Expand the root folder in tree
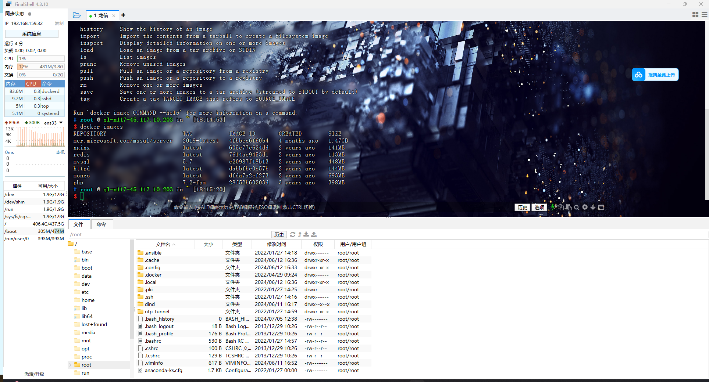Viewport: 709px width, 382px height. coord(70,365)
